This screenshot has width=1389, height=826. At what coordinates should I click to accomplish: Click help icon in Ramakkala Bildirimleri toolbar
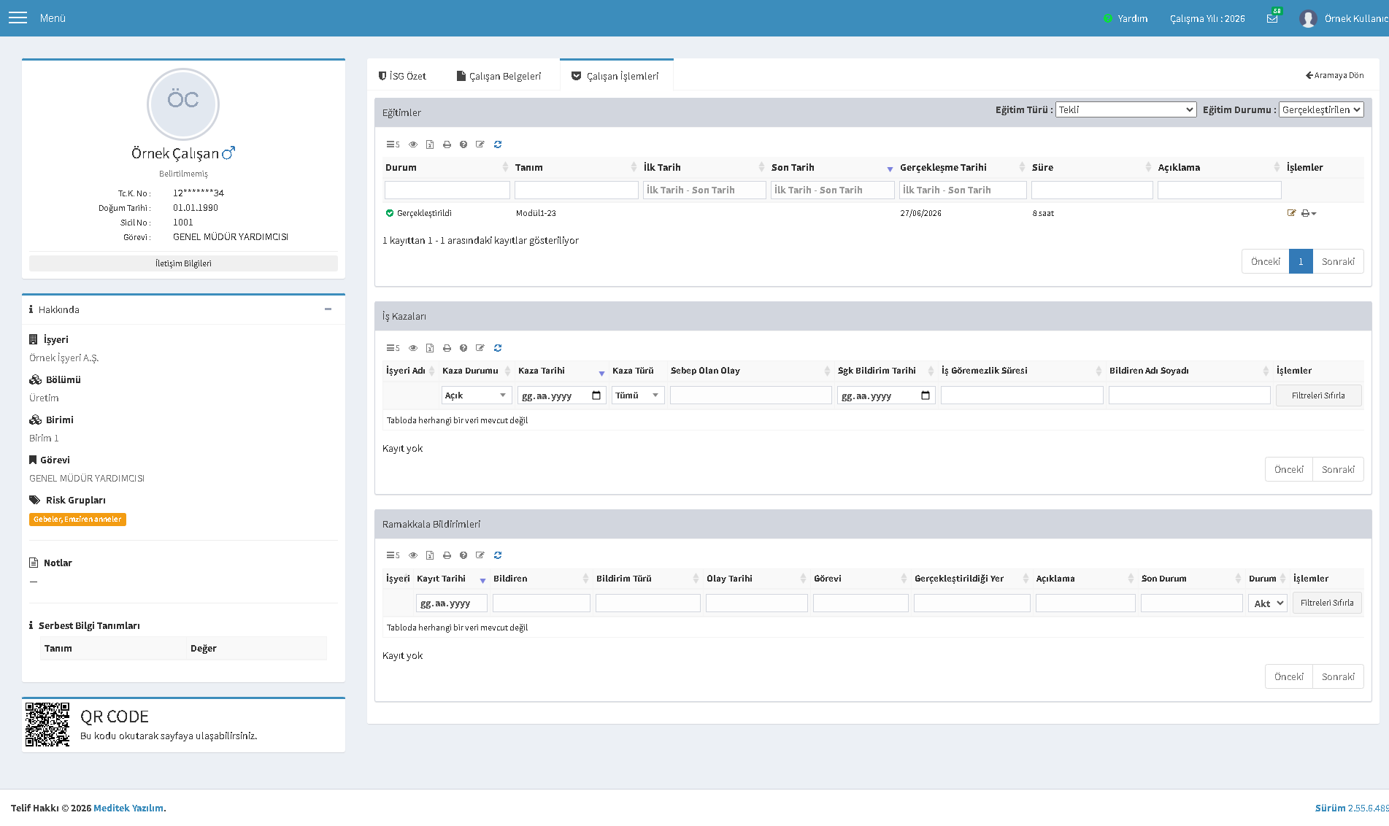click(463, 555)
